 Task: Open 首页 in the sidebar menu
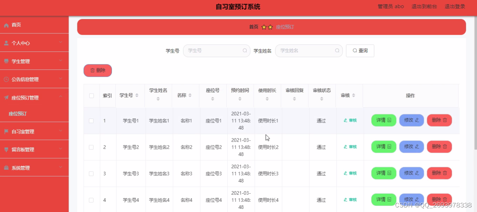(34, 25)
